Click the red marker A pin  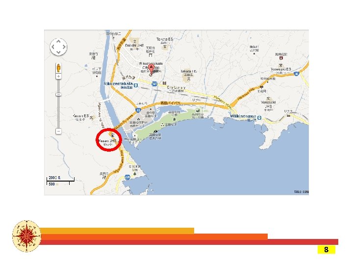(x=151, y=69)
